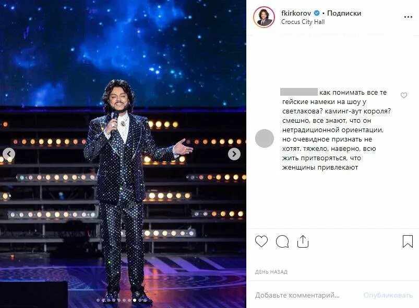Click the verified badge next to fkirkorov

click(317, 13)
